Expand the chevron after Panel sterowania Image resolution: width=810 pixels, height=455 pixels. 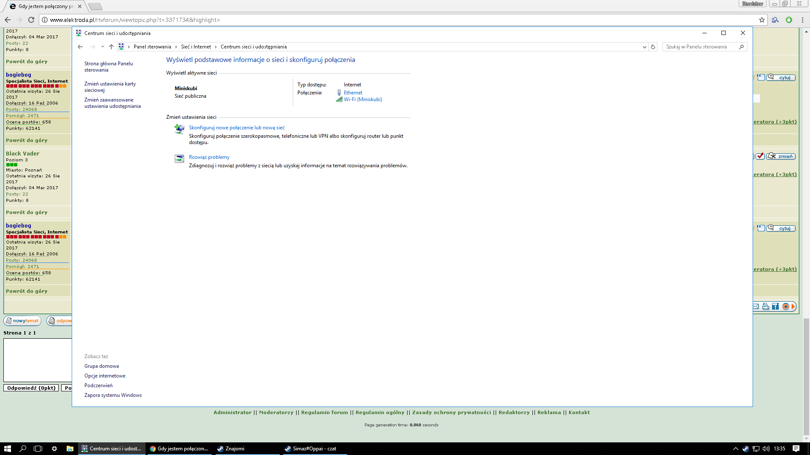pos(176,47)
